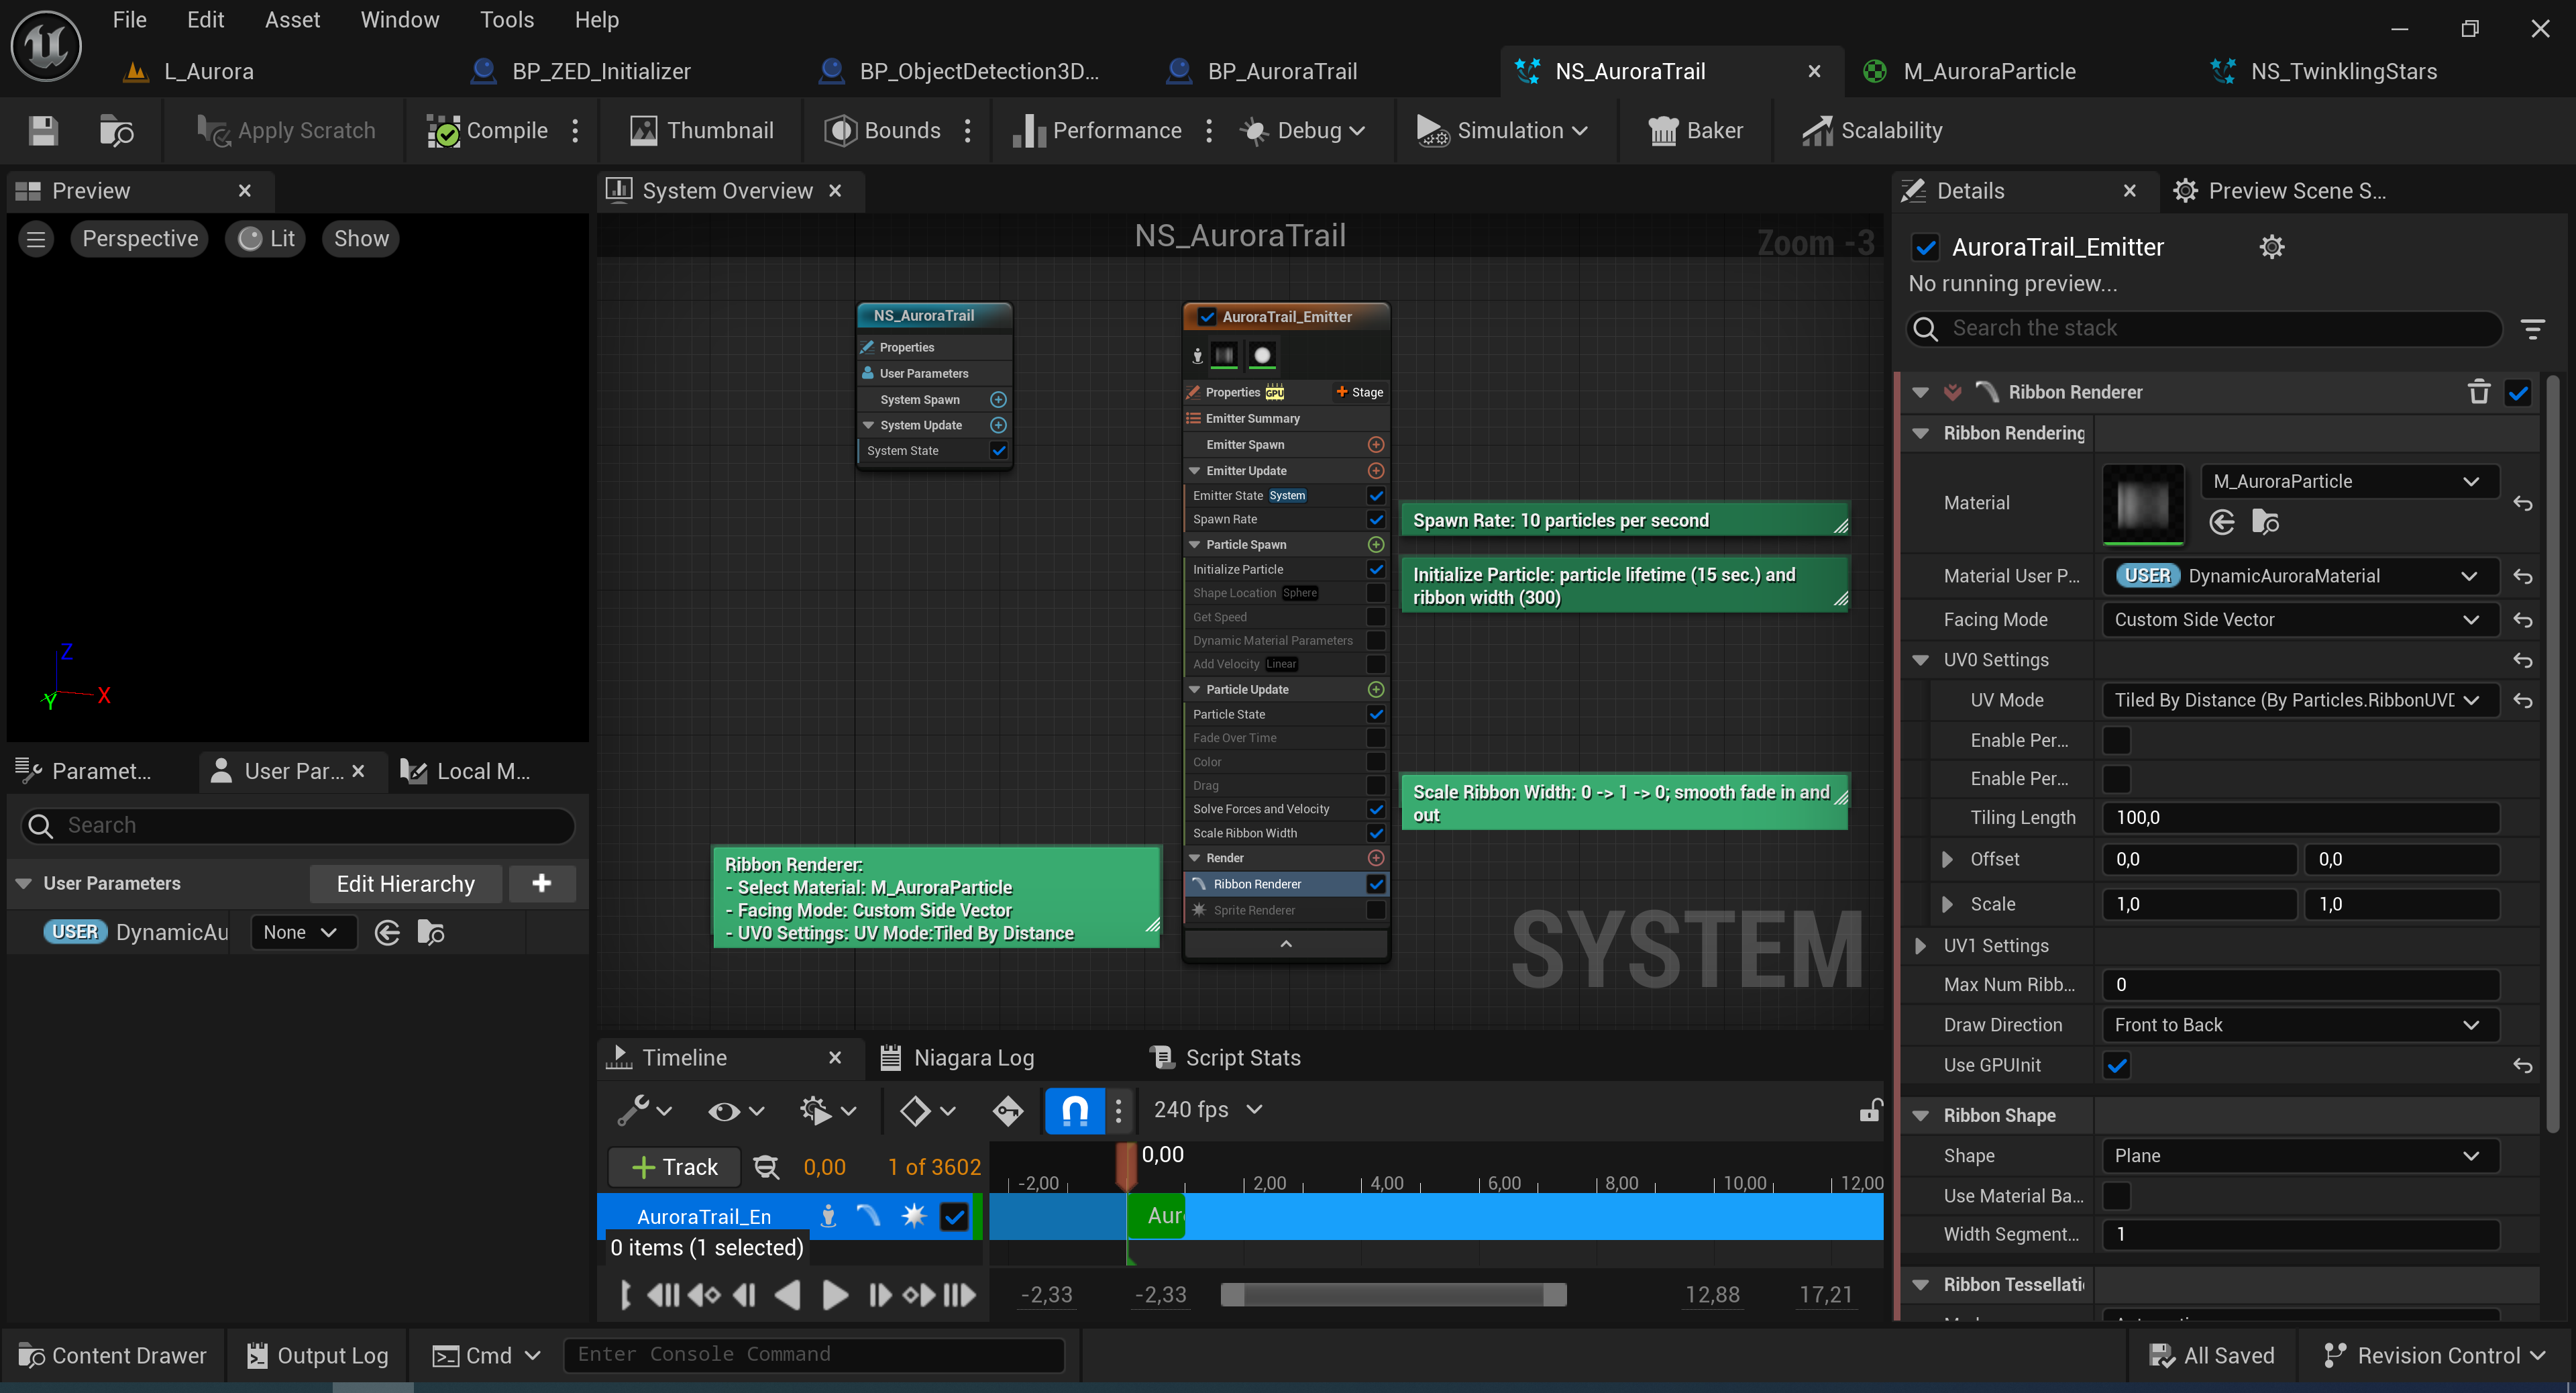Toggle Spawn Rate module checkbox
Screen dimensions: 2576x1393
(1376, 519)
